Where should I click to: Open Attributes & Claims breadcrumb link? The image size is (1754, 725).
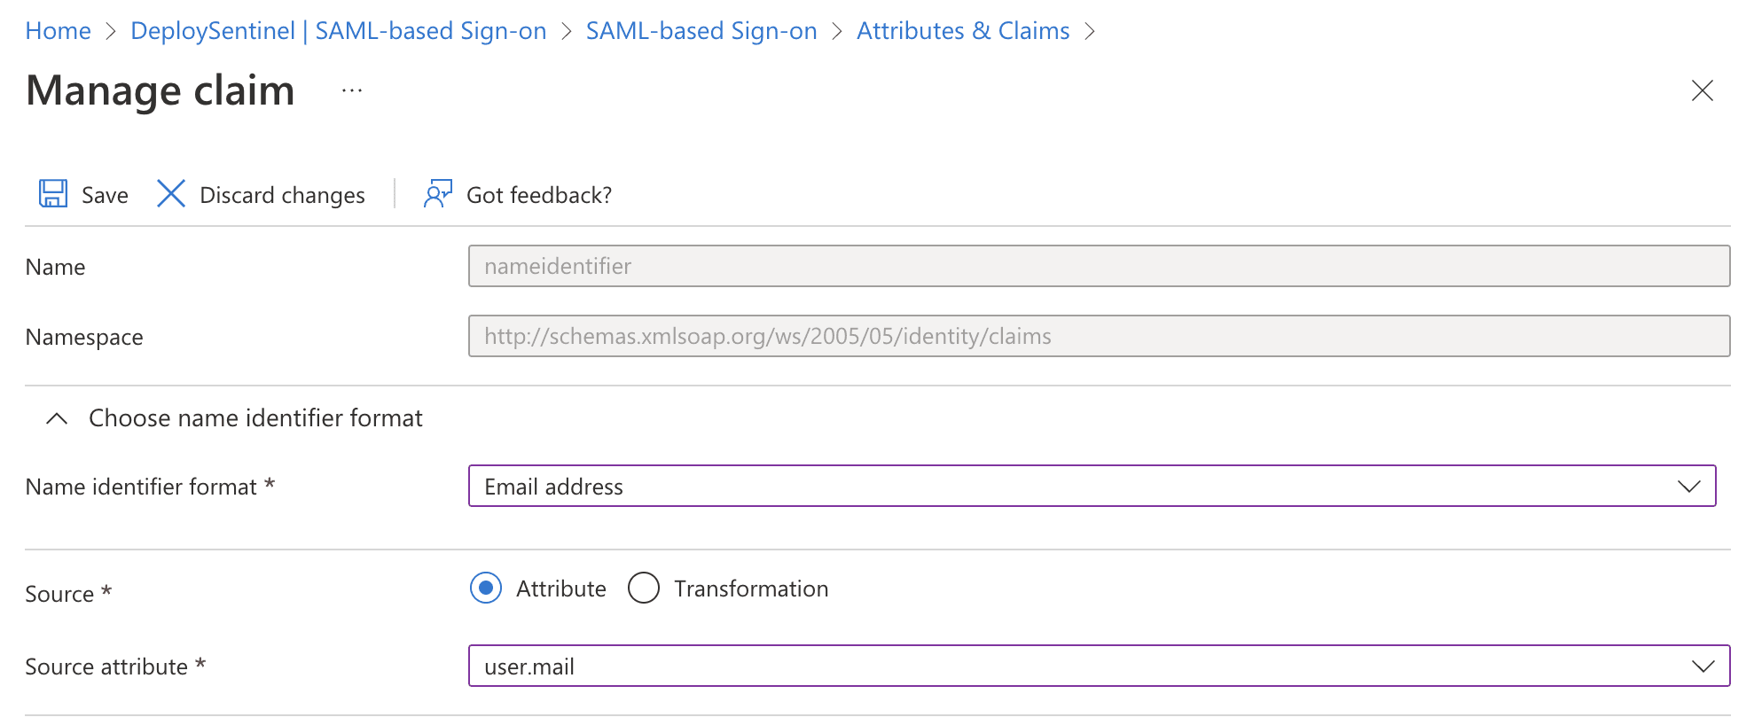962,30
